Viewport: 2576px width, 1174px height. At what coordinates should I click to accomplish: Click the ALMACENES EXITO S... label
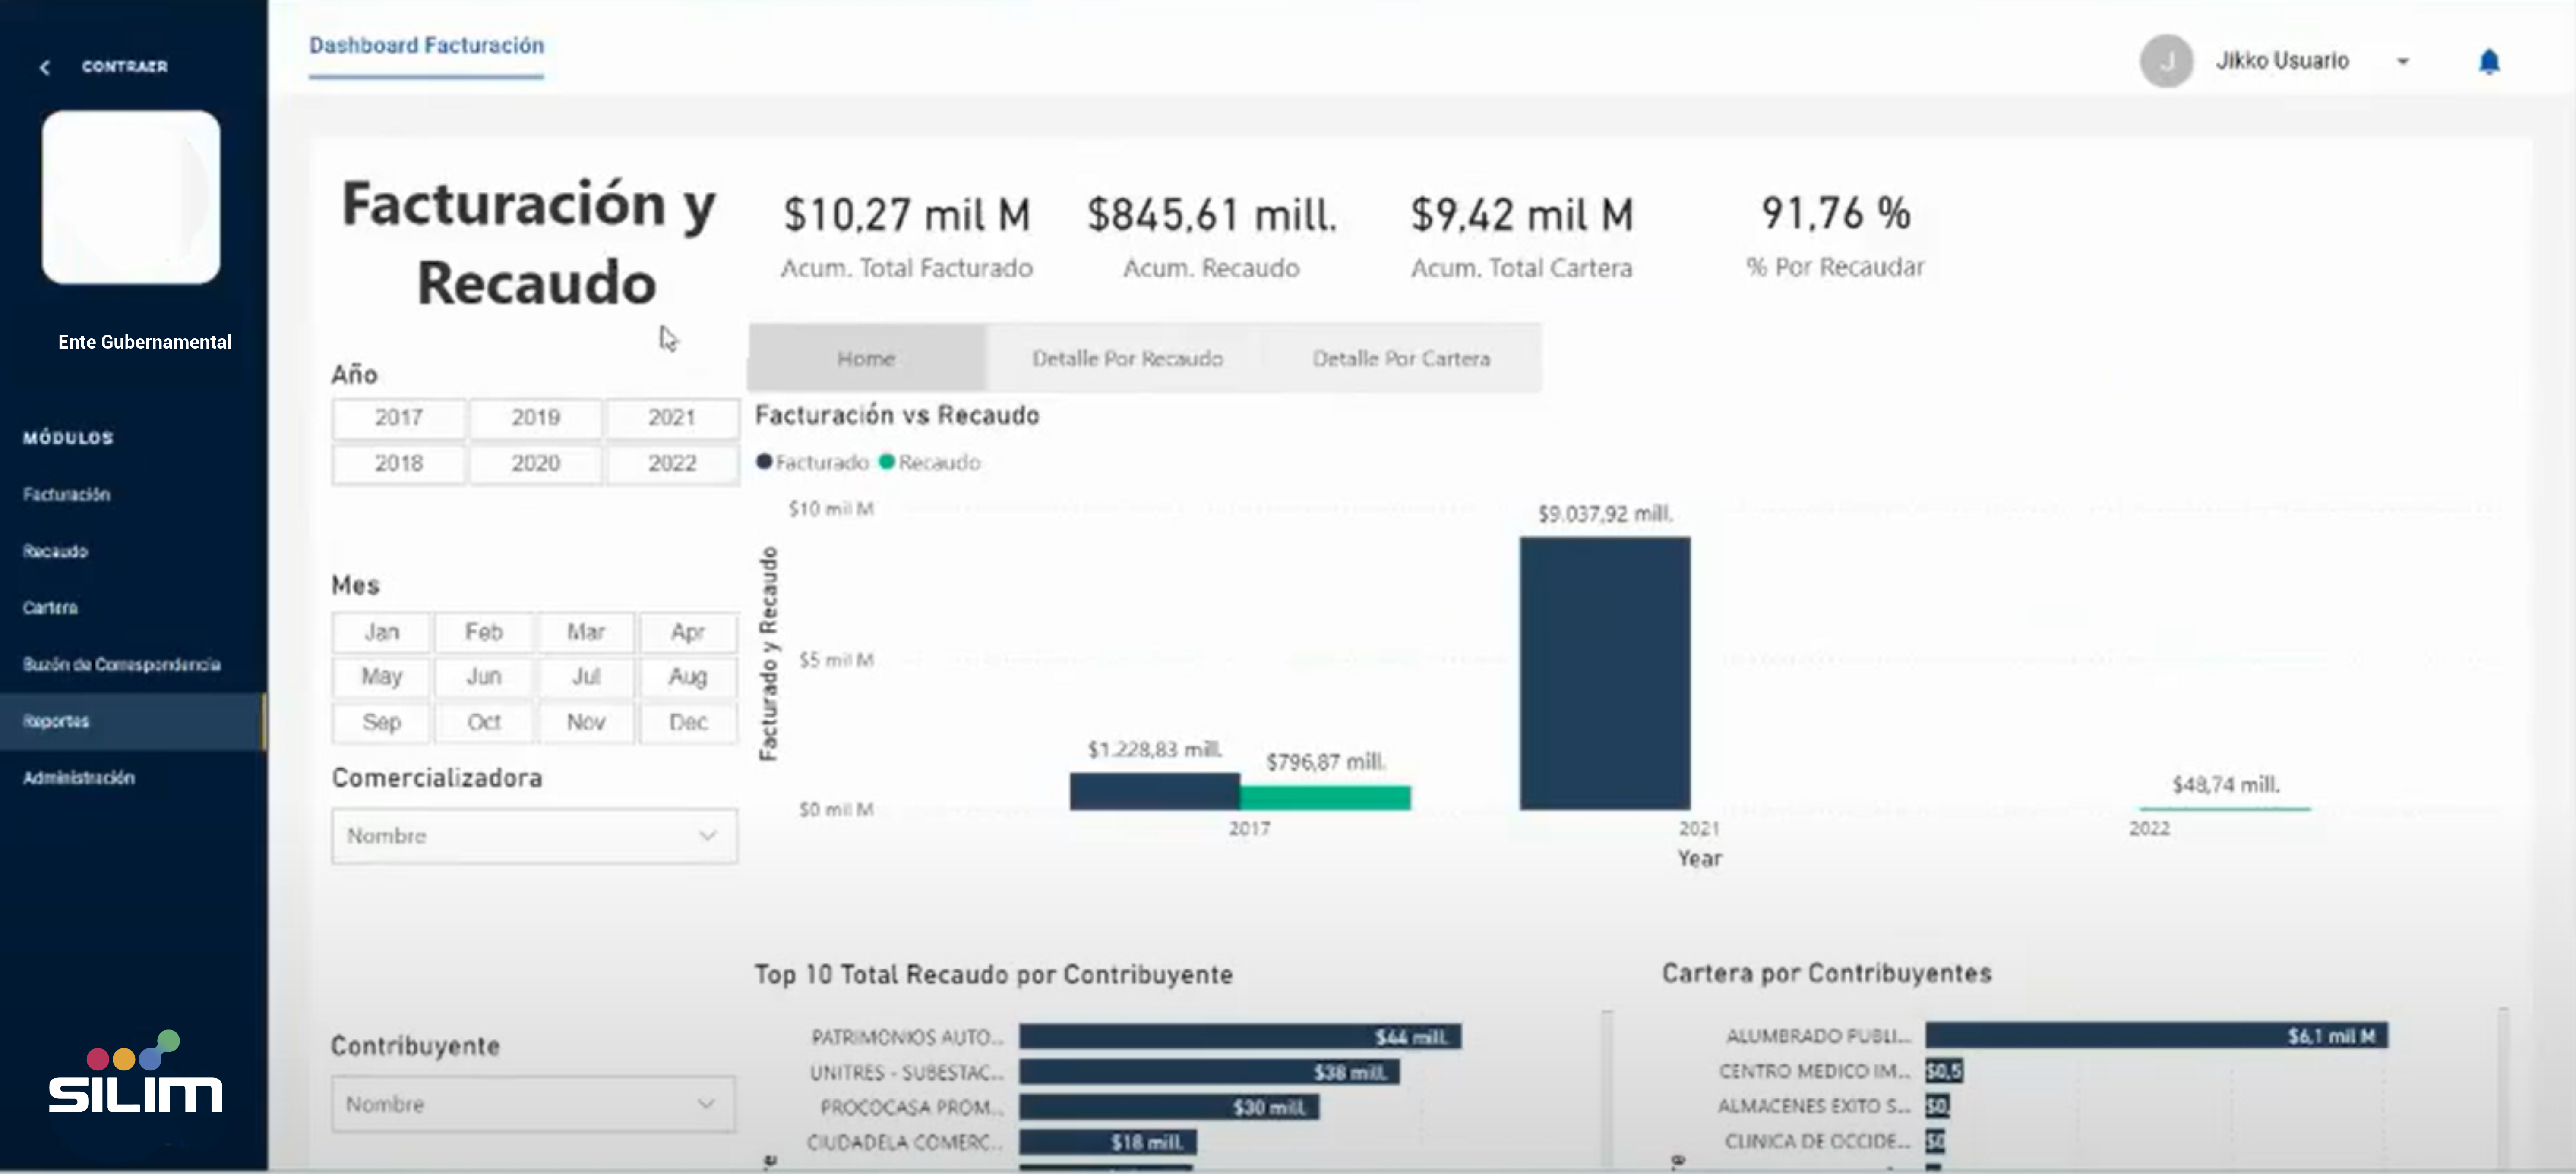1814,1106
